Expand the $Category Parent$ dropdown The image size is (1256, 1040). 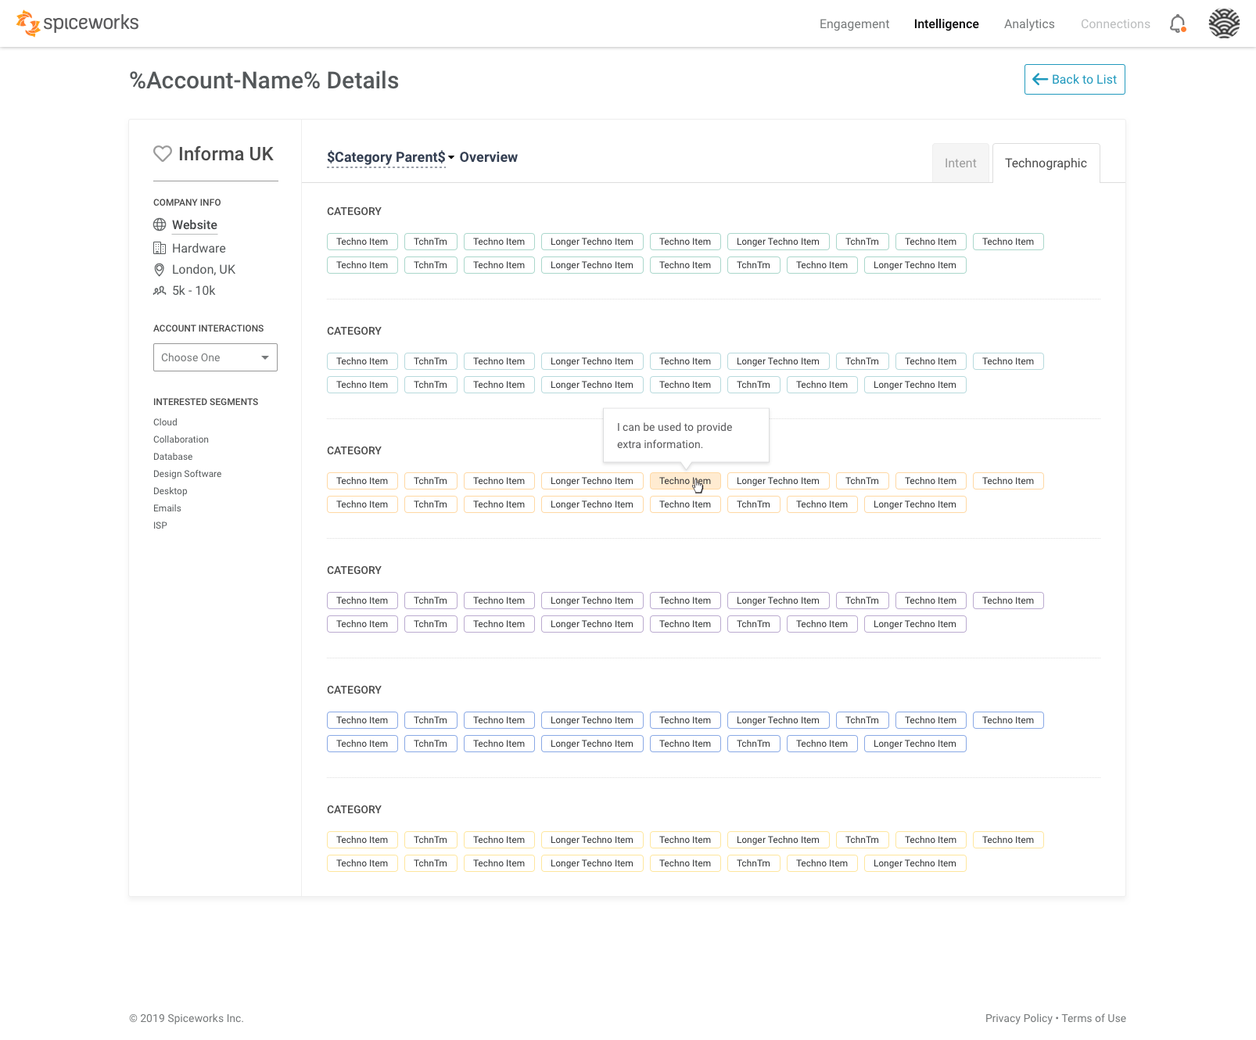pos(390,157)
